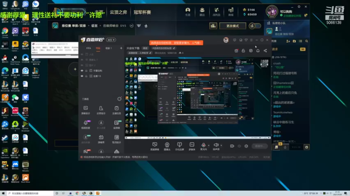The width and height of the screenshot is (350, 196).
Task: Toggle visibility of the first layer, above 摄像头 7
Action: [x=82, y=54]
